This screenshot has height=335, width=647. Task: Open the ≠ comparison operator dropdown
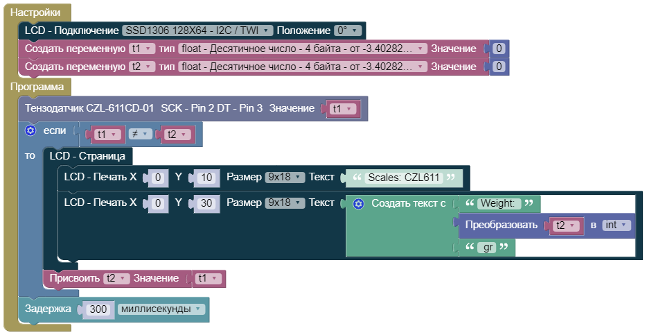pos(141,135)
